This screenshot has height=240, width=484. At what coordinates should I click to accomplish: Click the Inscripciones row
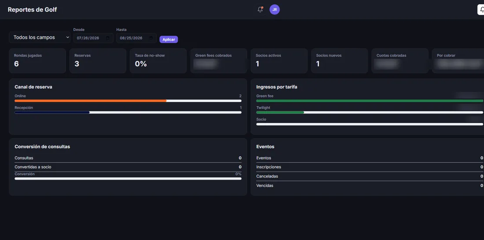click(370, 167)
